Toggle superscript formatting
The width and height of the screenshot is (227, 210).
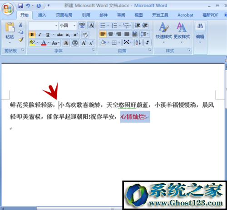pyautogui.click(x=75, y=35)
